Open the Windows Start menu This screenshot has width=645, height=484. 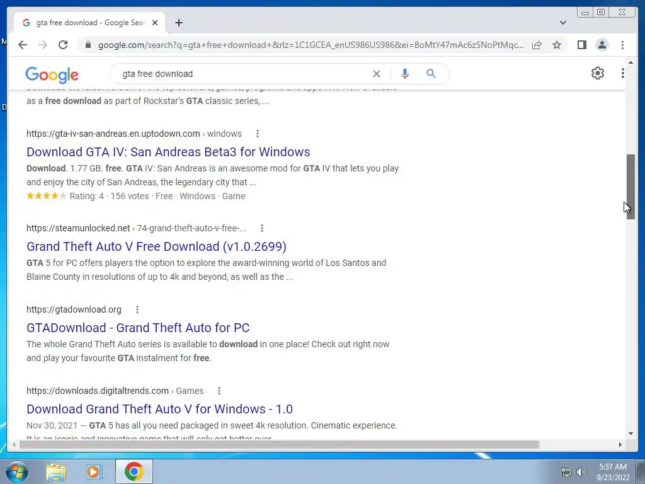[x=17, y=471]
